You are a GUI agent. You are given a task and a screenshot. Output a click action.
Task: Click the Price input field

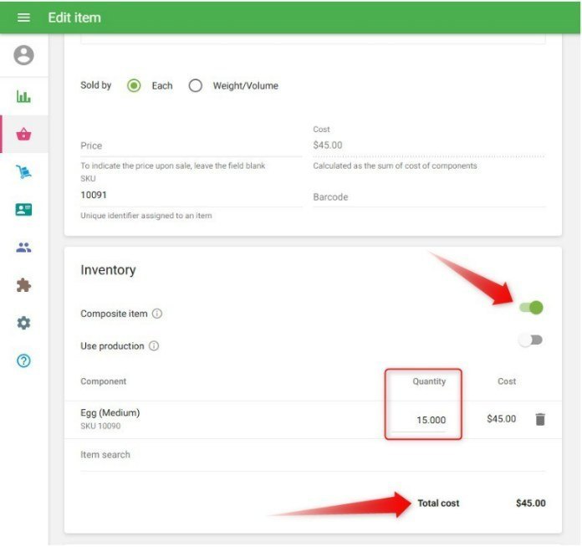point(191,146)
